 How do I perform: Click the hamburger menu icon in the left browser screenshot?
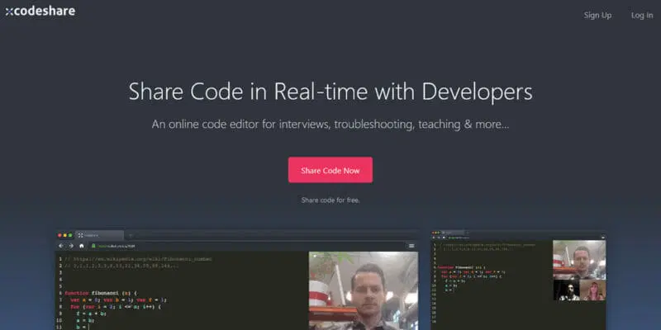tap(411, 246)
